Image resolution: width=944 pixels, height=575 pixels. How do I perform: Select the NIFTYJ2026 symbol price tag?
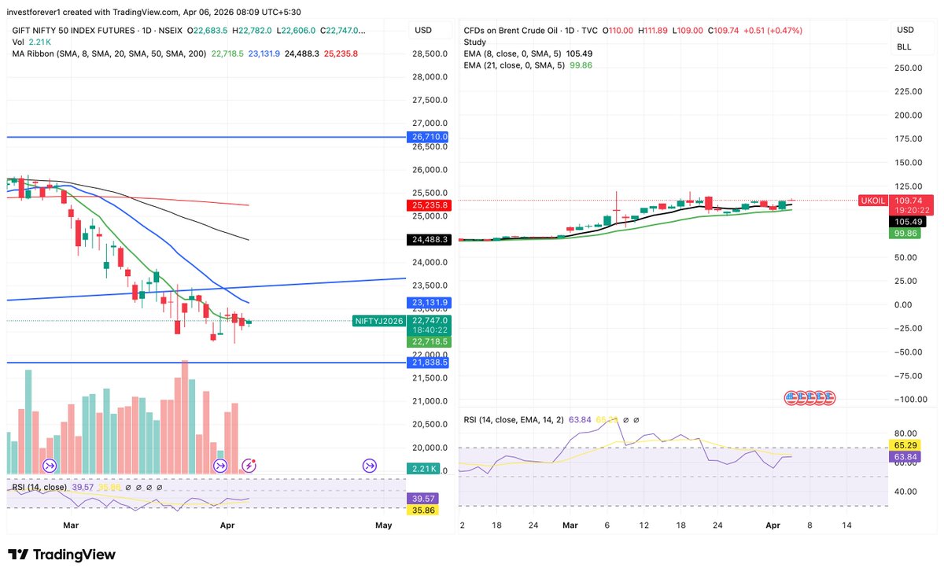[x=379, y=321]
